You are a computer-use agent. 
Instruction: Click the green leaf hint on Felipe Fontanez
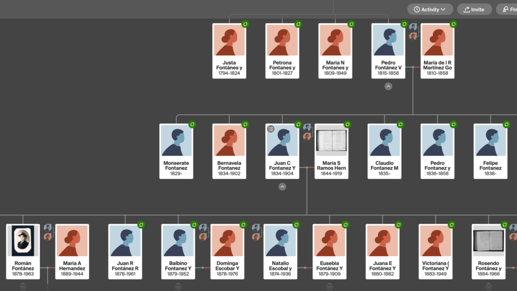pyautogui.click(x=506, y=124)
